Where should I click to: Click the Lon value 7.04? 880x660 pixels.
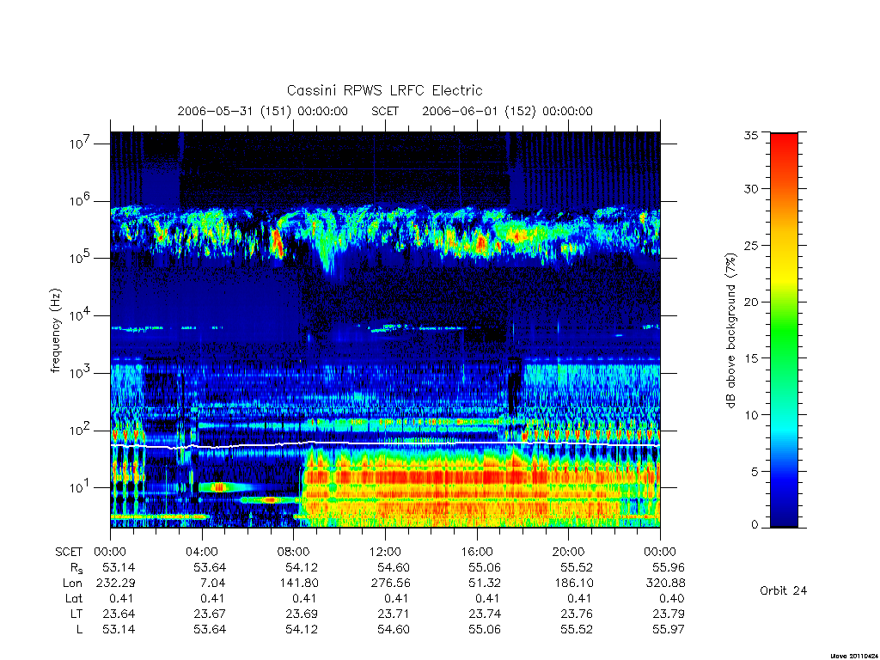[213, 584]
